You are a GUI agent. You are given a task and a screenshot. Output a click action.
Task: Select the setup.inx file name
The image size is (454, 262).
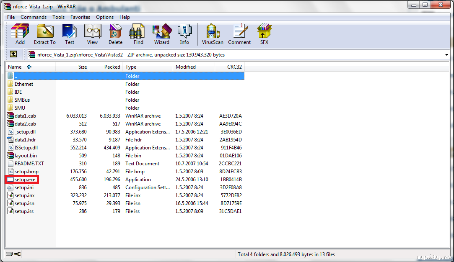25,195
